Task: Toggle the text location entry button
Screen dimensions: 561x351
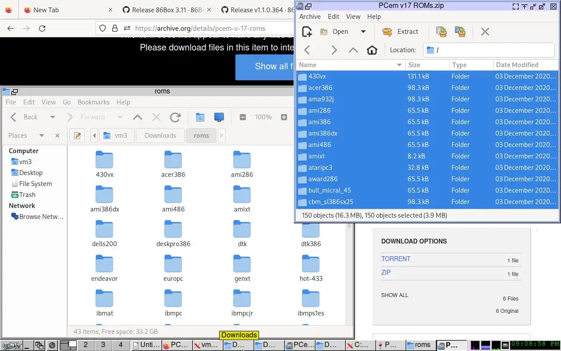Action: click(x=78, y=136)
